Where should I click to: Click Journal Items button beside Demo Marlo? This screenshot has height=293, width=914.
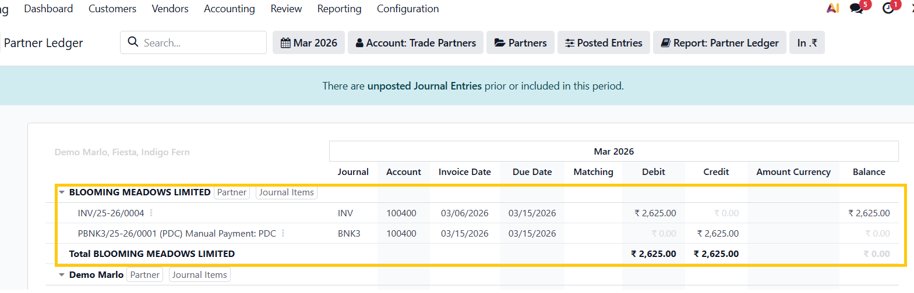pos(199,275)
